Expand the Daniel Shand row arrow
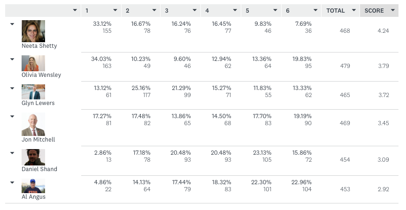406x210 pixels. [x=12, y=152]
